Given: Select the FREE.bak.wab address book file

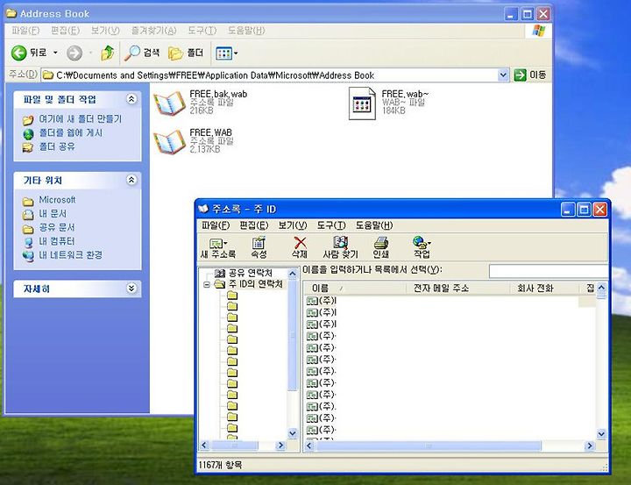Looking at the screenshot, I should click(201, 103).
